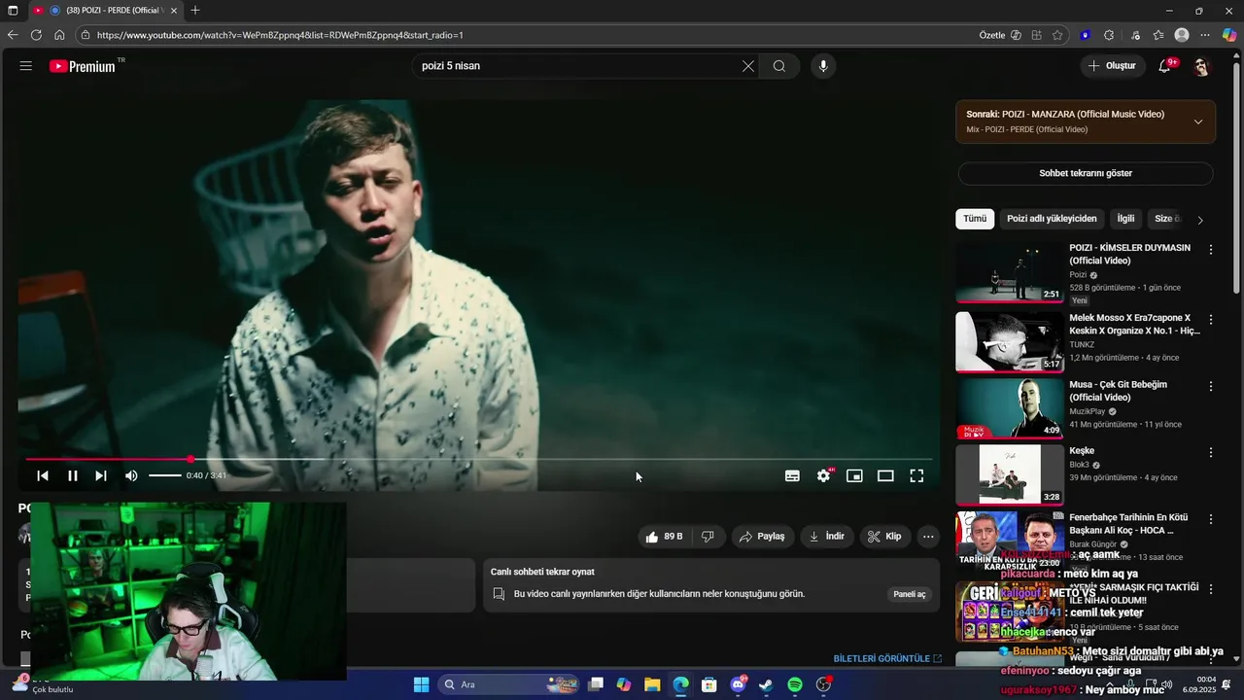The height and width of the screenshot is (700, 1244).
Task: Open Windows Start menu
Action: tap(421, 684)
